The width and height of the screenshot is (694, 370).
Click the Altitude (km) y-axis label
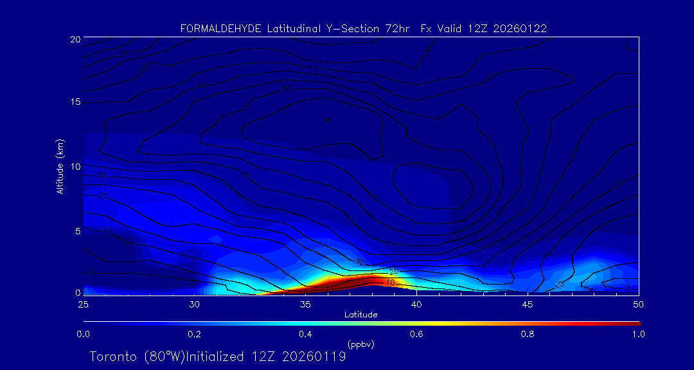pos(60,166)
